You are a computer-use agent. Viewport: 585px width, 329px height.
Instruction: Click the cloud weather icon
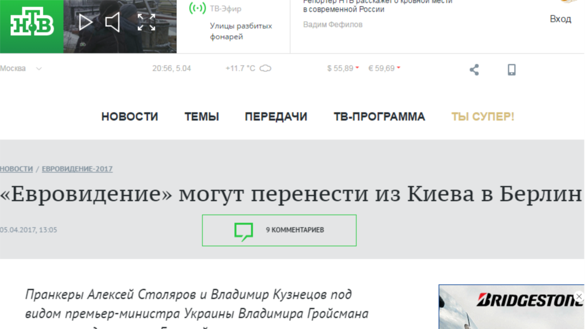click(265, 69)
